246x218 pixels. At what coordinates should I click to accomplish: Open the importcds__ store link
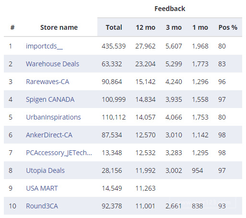44,46
